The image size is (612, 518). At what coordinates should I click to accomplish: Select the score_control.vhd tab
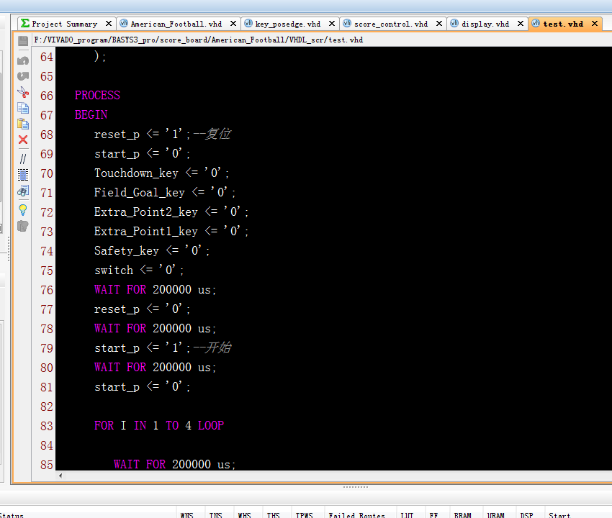(390, 24)
